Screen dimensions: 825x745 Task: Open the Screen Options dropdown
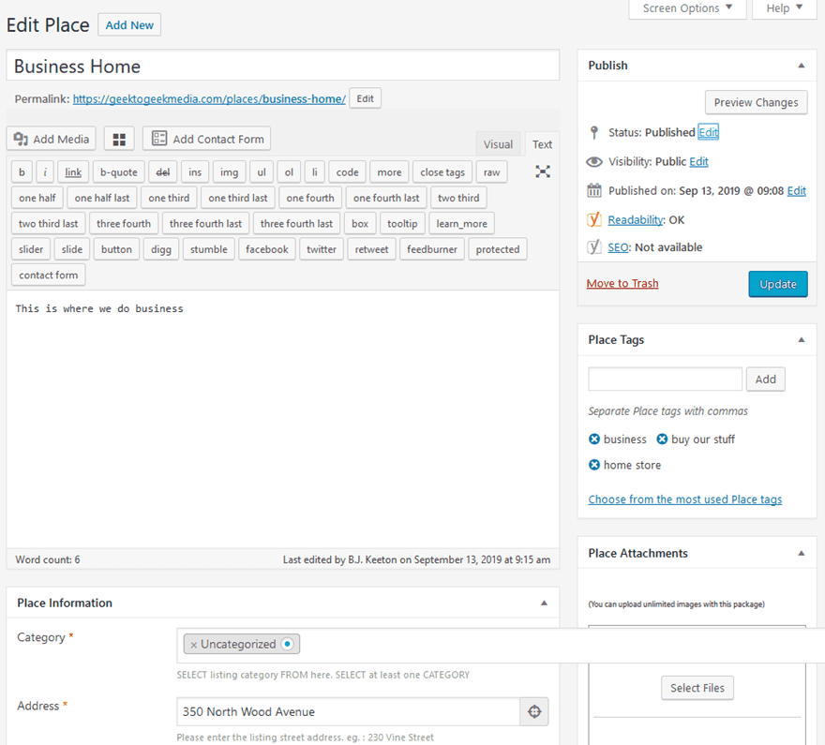687,7
